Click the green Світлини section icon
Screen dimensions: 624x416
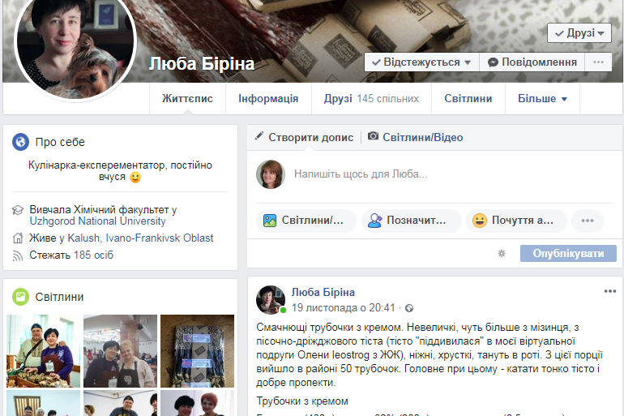20,297
